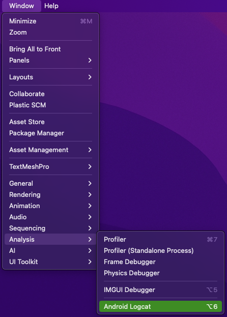The image size is (227, 317).
Task: Select Bring All to Front
Action: (50, 49)
